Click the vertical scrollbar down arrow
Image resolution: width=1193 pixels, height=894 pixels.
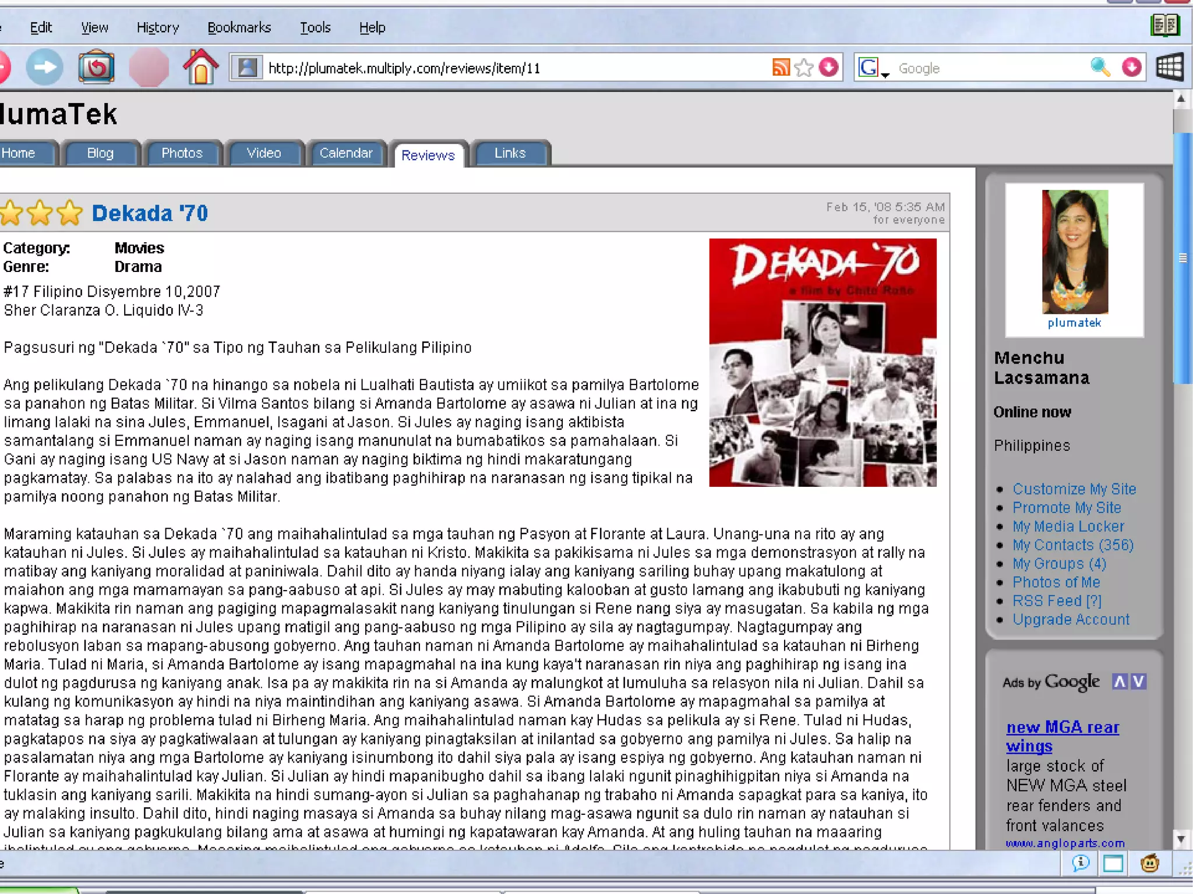[1180, 839]
